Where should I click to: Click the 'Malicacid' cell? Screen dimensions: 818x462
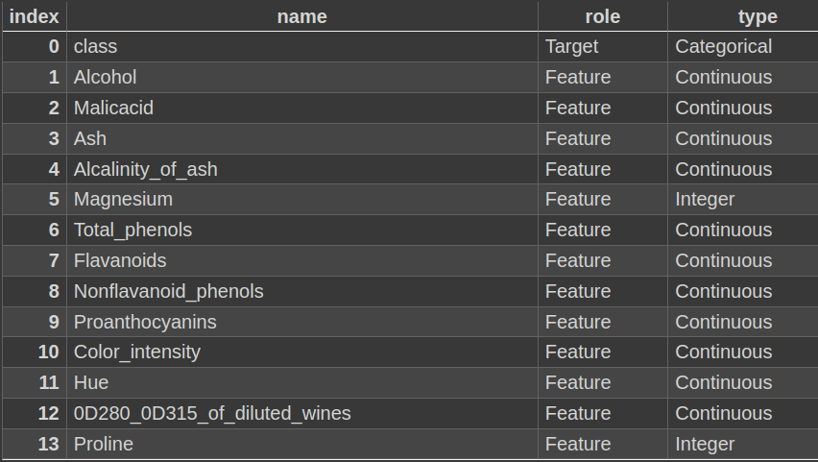pos(113,108)
